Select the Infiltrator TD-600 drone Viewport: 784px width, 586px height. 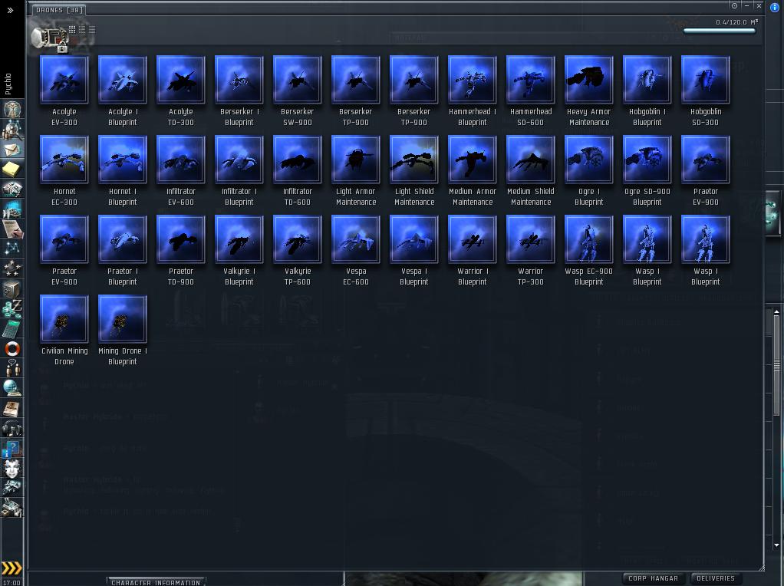pos(297,170)
